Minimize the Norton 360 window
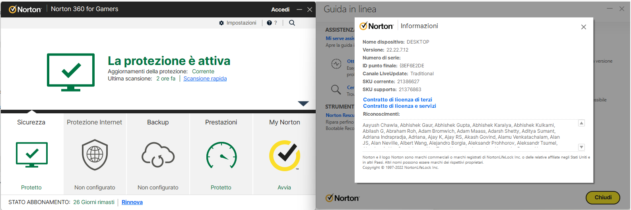Screen dimensions: 631x210 299,10
